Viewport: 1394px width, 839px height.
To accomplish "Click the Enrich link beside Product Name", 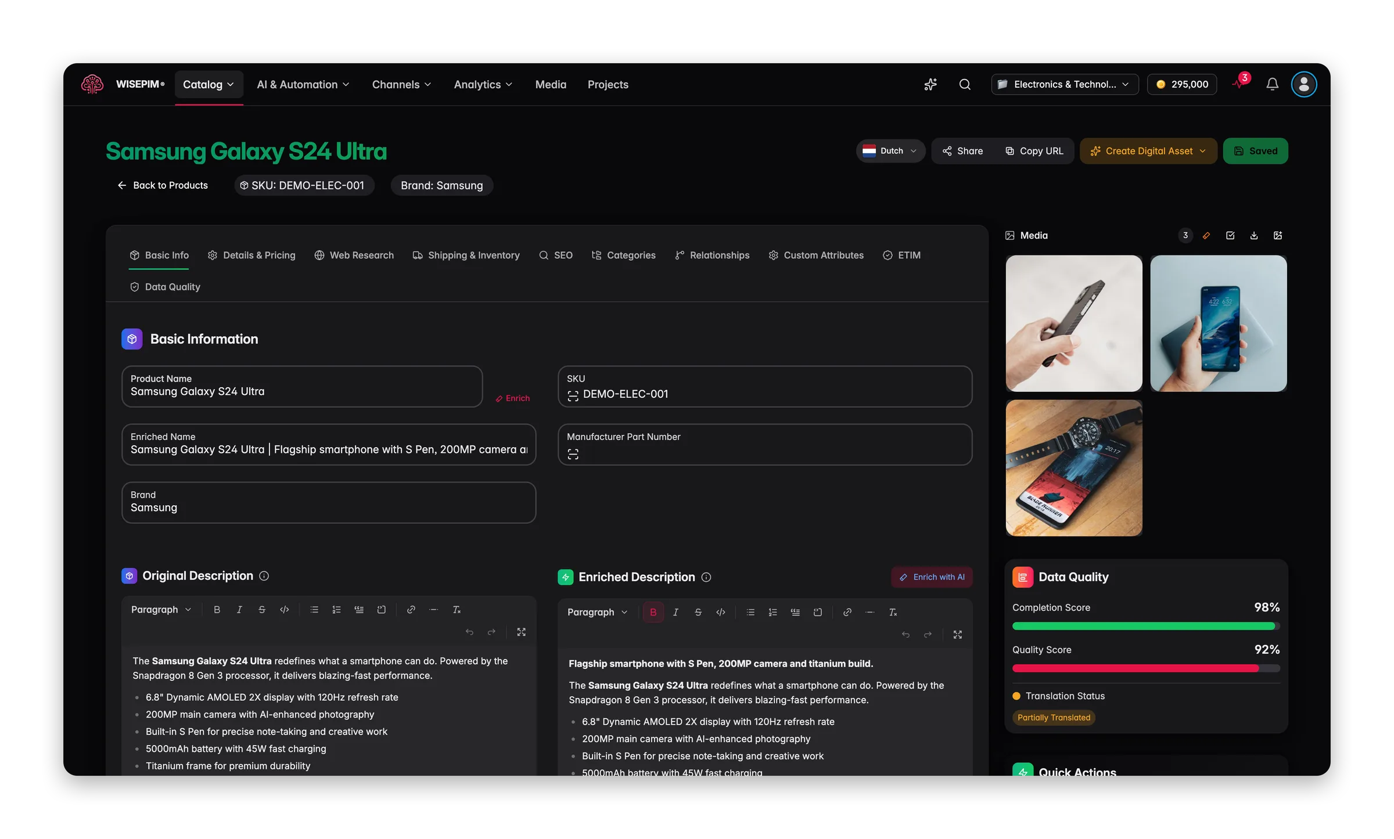I will 512,398.
